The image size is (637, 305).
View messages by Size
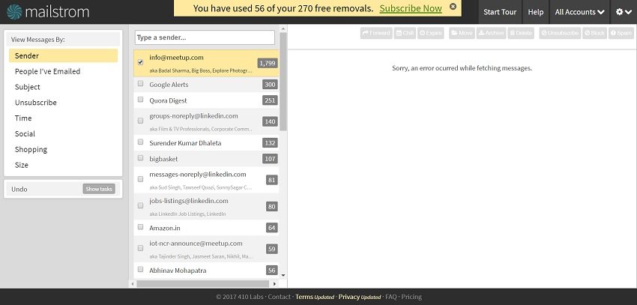coord(64,166)
